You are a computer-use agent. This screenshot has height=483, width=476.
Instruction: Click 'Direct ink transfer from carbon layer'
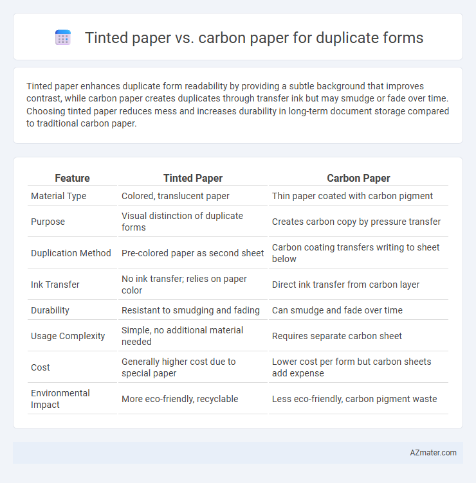click(x=345, y=285)
